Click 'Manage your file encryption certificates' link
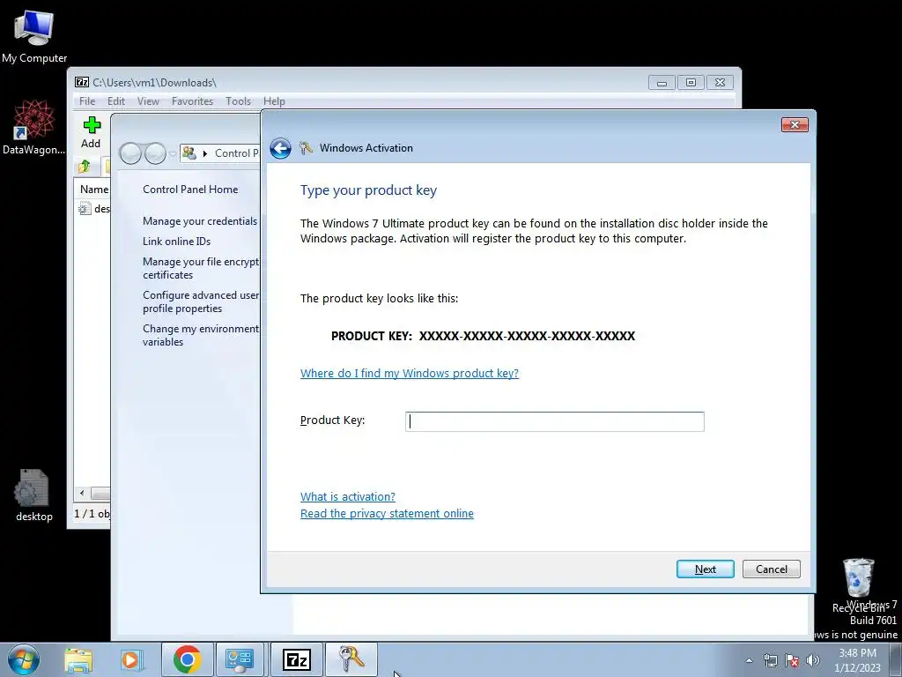Image resolution: width=902 pixels, height=677 pixels. click(201, 268)
